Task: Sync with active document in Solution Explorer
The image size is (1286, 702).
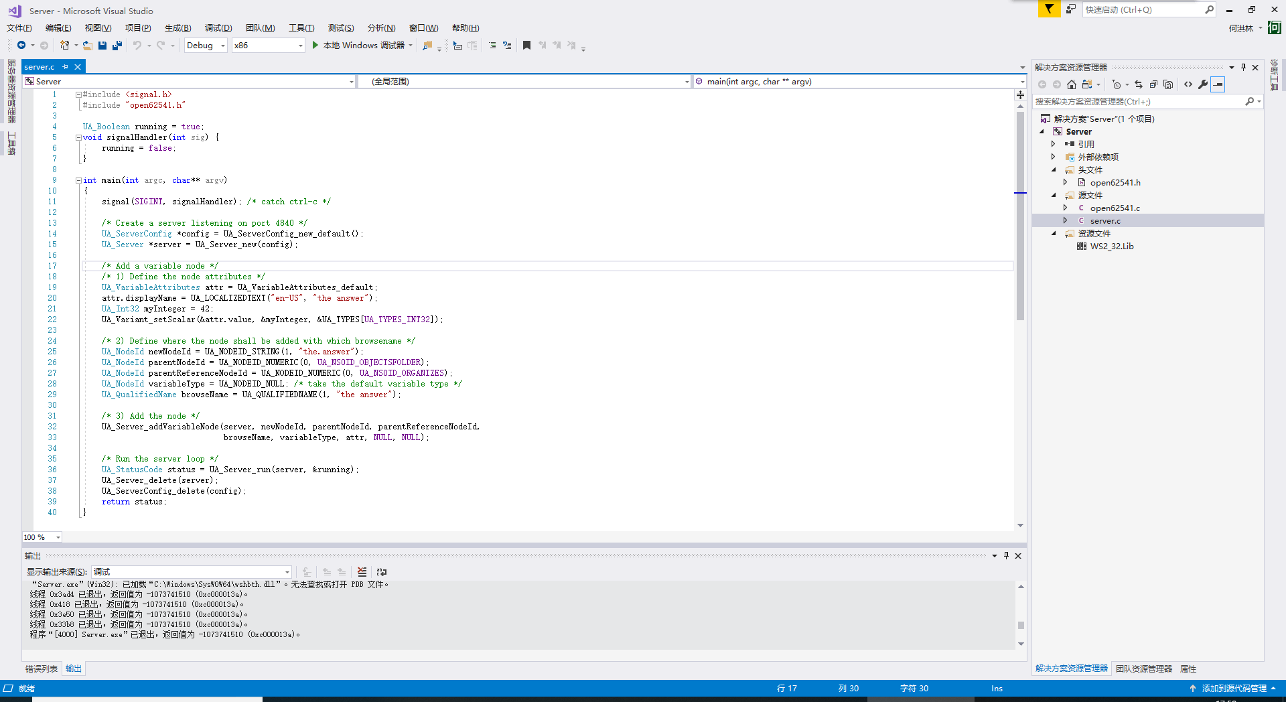Action: click(x=1139, y=84)
